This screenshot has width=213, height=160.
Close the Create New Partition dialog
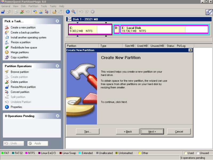[x=190, y=50]
